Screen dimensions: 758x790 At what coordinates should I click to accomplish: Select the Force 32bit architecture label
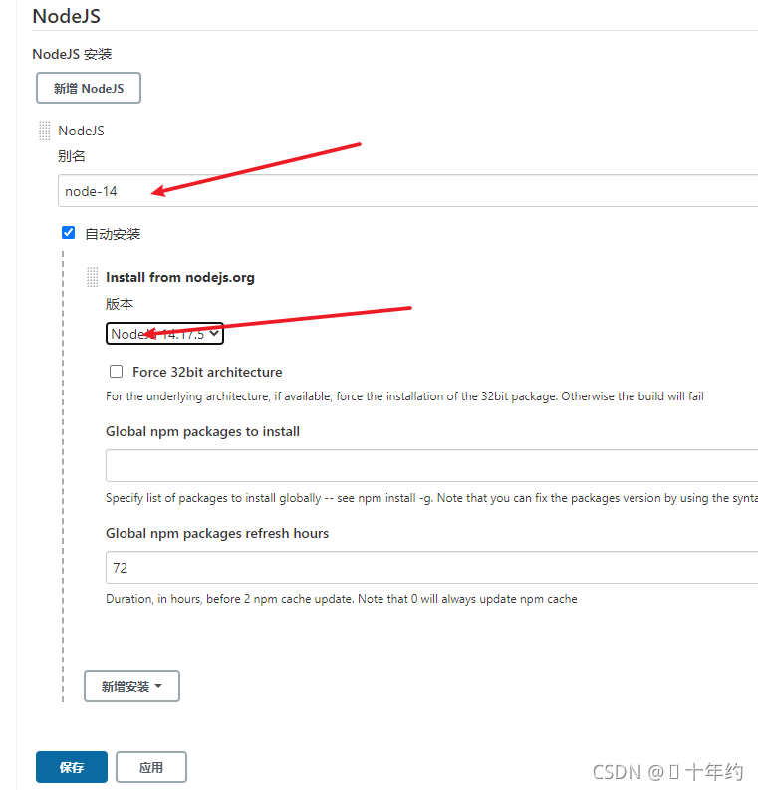(x=207, y=372)
